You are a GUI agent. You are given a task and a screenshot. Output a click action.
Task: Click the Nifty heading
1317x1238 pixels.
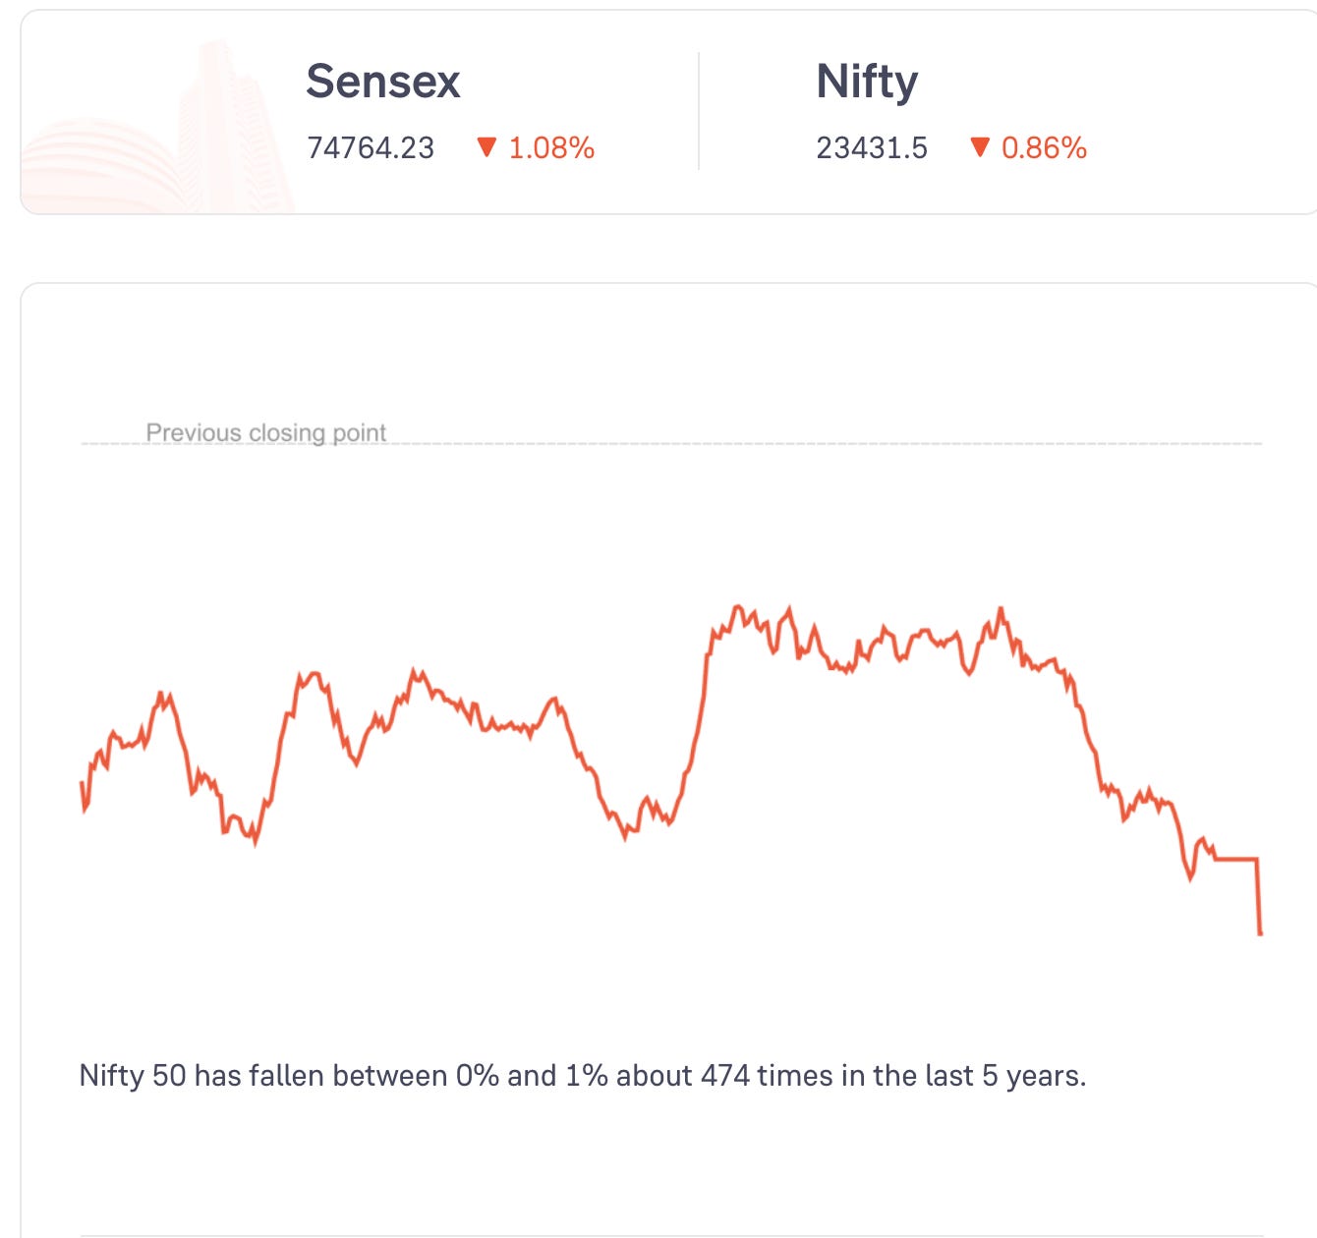[867, 83]
